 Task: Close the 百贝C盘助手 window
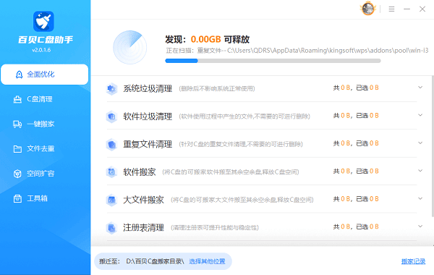pos(422,9)
